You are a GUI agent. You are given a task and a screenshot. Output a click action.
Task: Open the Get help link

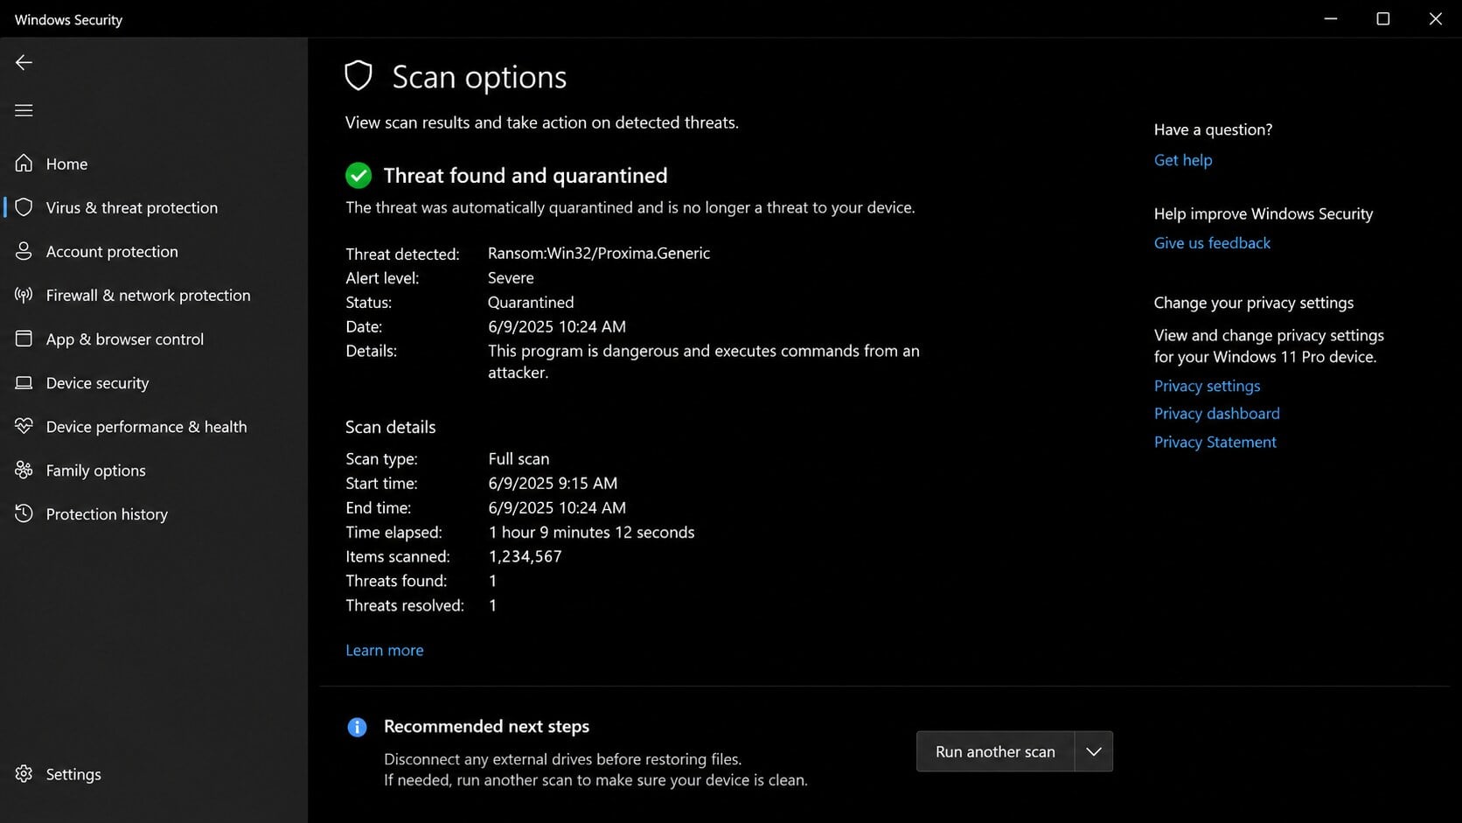pos(1183,160)
